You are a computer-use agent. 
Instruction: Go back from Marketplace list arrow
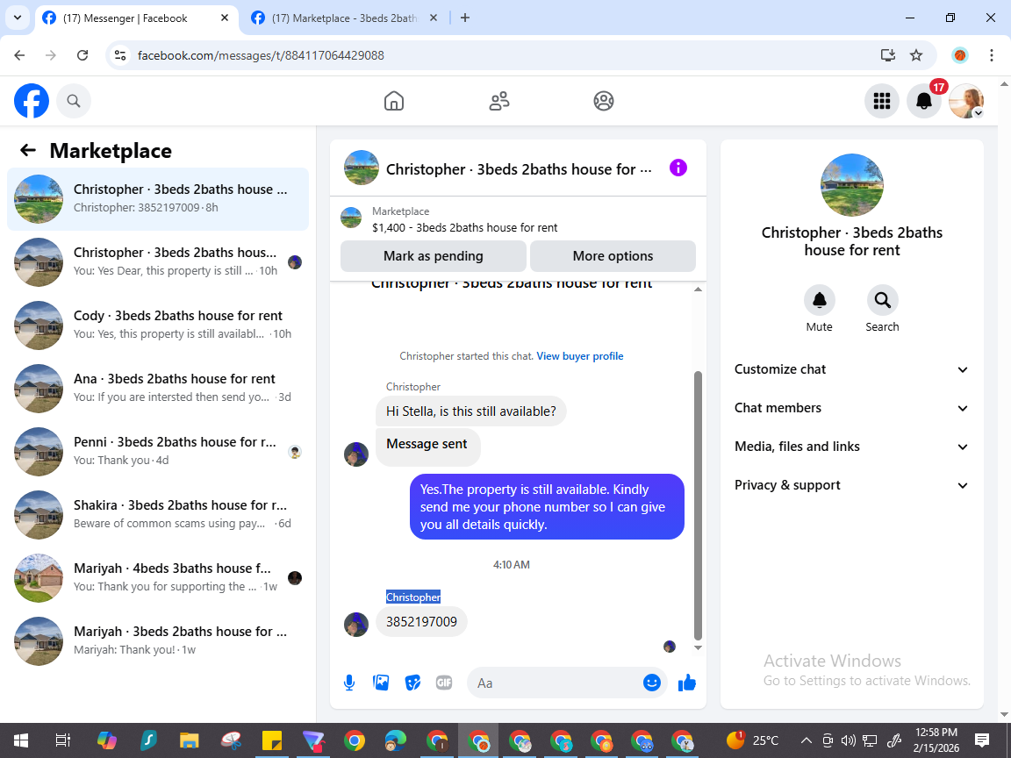[28, 150]
